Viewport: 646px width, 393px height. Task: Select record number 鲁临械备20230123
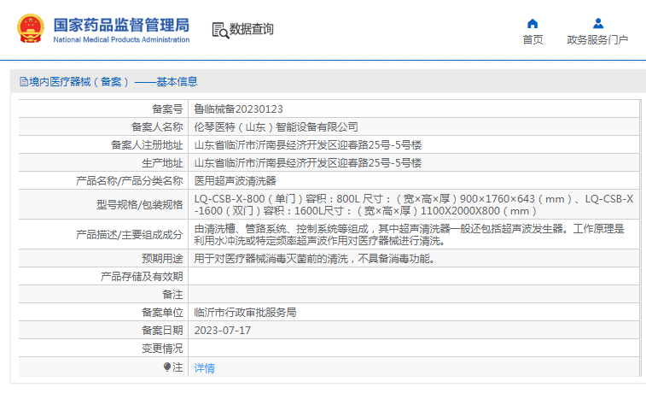tap(239, 109)
